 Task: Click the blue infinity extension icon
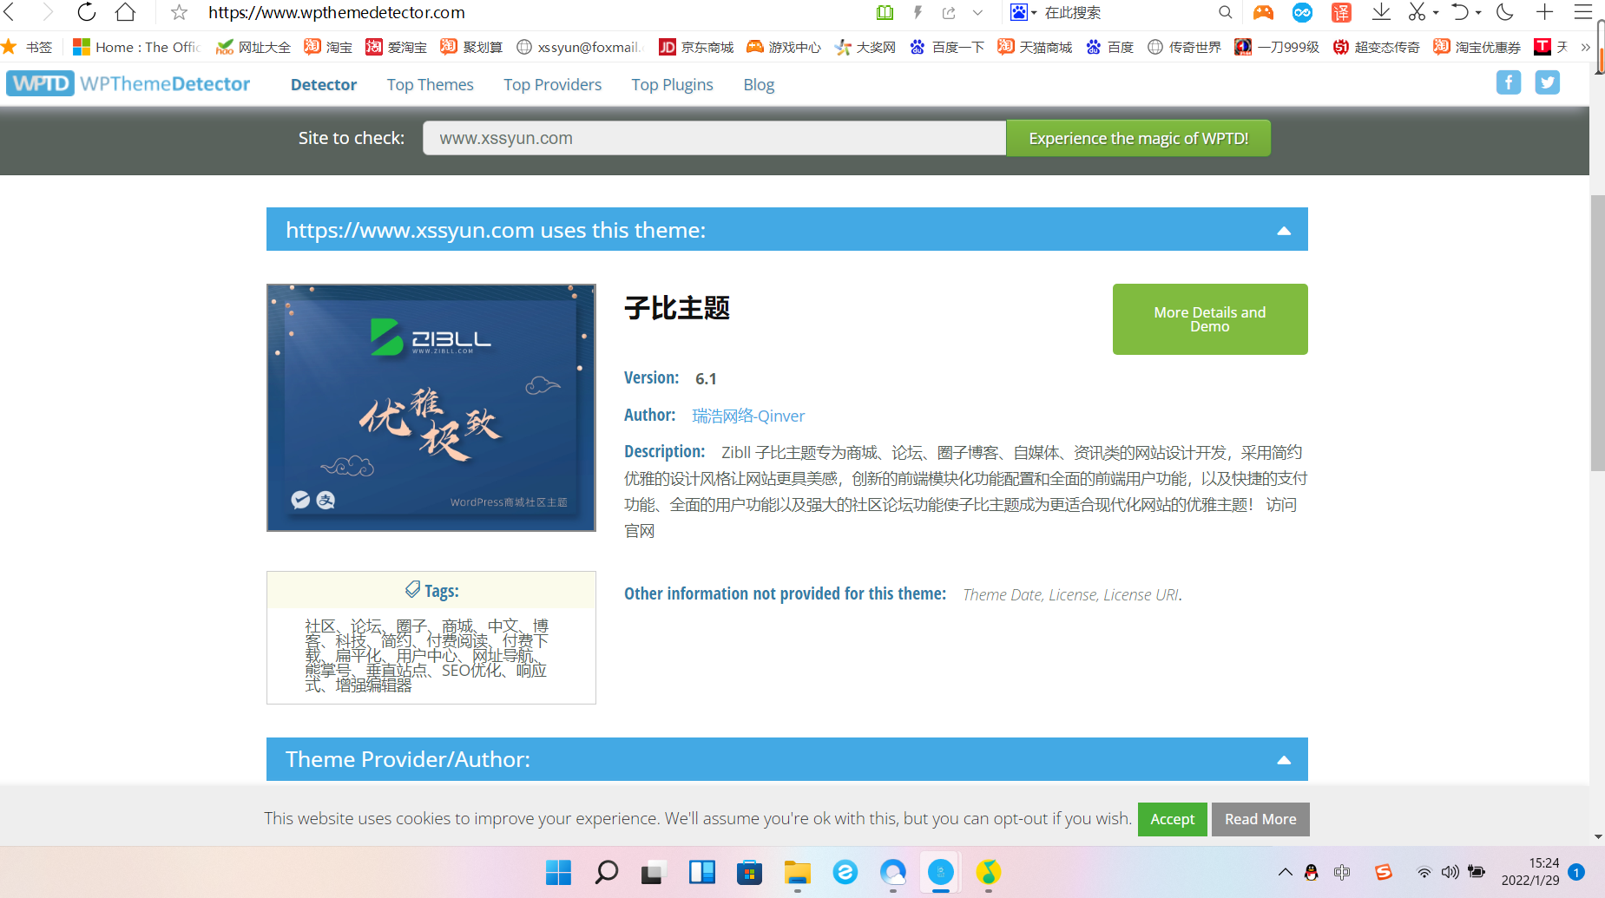tap(1302, 12)
